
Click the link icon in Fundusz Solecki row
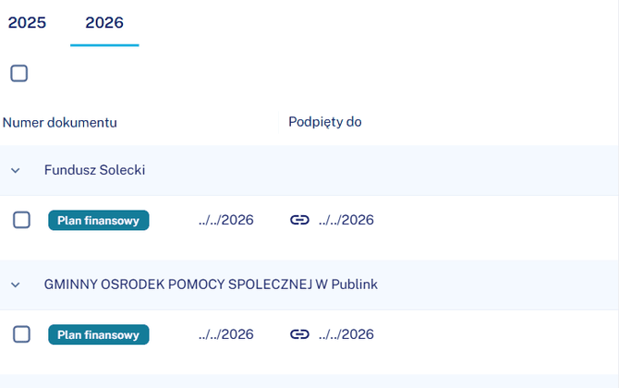point(299,220)
